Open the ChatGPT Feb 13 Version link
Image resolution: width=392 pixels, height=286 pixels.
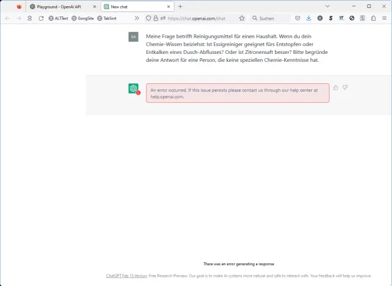pos(127,276)
